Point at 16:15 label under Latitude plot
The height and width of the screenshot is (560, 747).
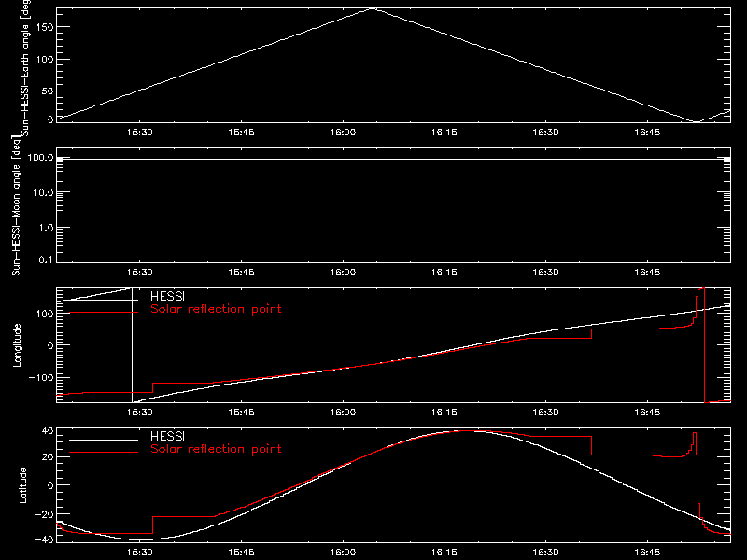444,553
